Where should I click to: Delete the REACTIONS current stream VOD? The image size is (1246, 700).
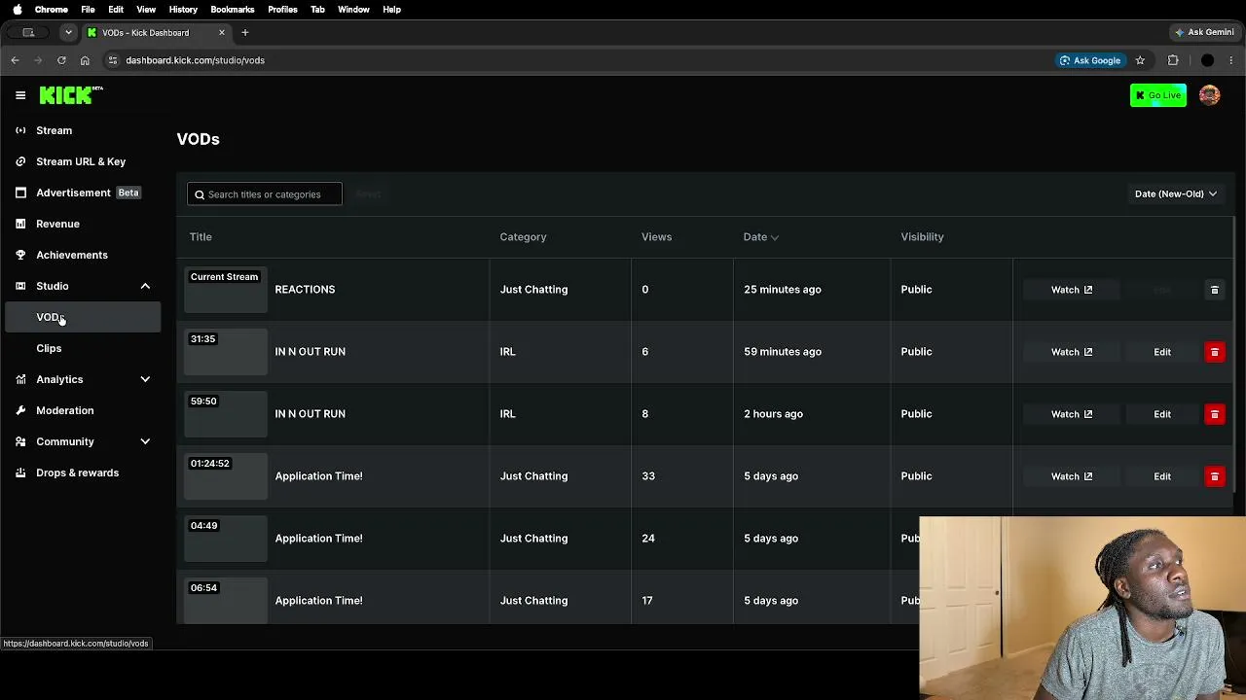[1214, 290]
